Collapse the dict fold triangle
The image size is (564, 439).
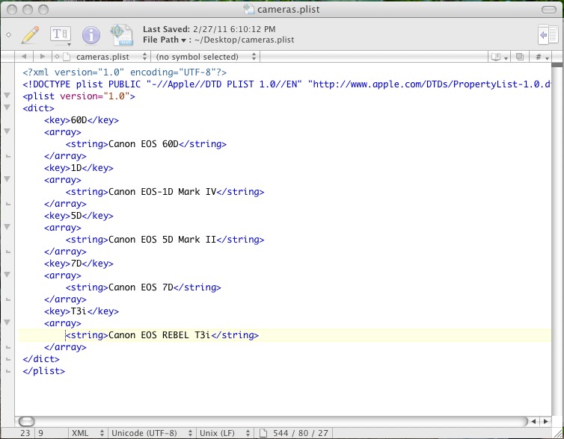(x=7, y=108)
